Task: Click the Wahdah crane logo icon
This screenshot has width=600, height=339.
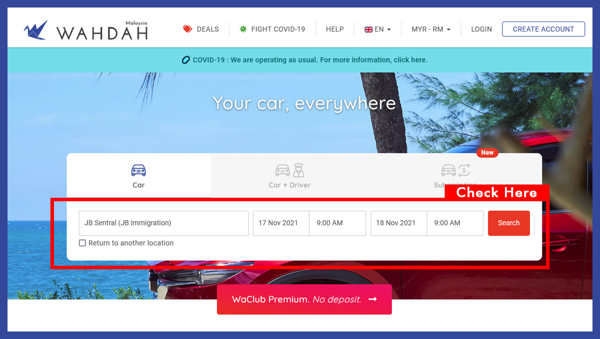Action: coord(36,30)
